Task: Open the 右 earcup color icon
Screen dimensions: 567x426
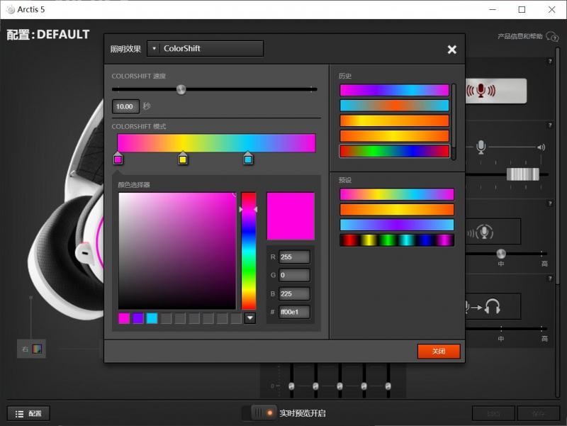Action: [38, 349]
